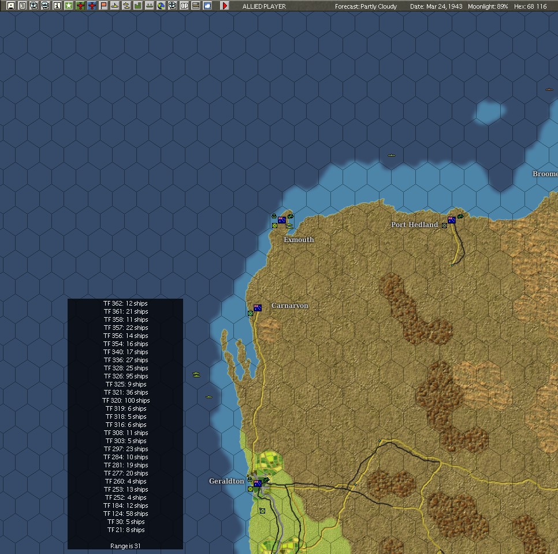Click the OP toolbar button

tap(184, 6)
